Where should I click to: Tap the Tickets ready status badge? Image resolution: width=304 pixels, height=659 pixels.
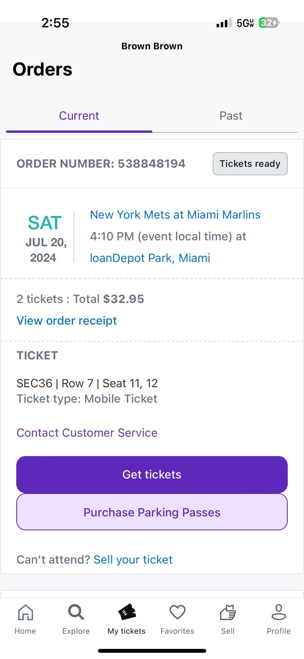pyautogui.click(x=250, y=164)
